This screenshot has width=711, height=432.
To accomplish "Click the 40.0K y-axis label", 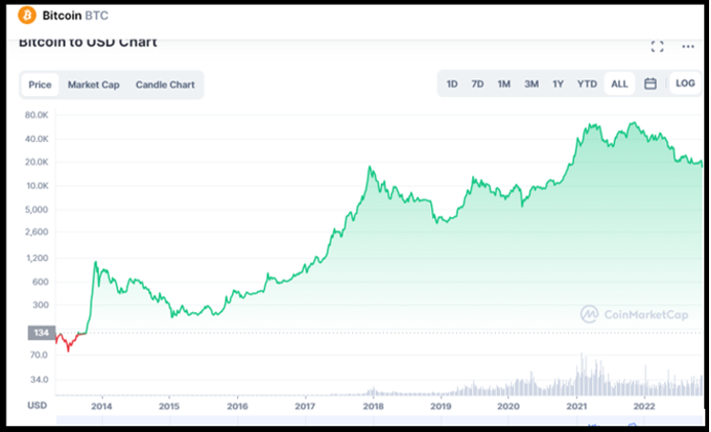I will [x=36, y=139].
